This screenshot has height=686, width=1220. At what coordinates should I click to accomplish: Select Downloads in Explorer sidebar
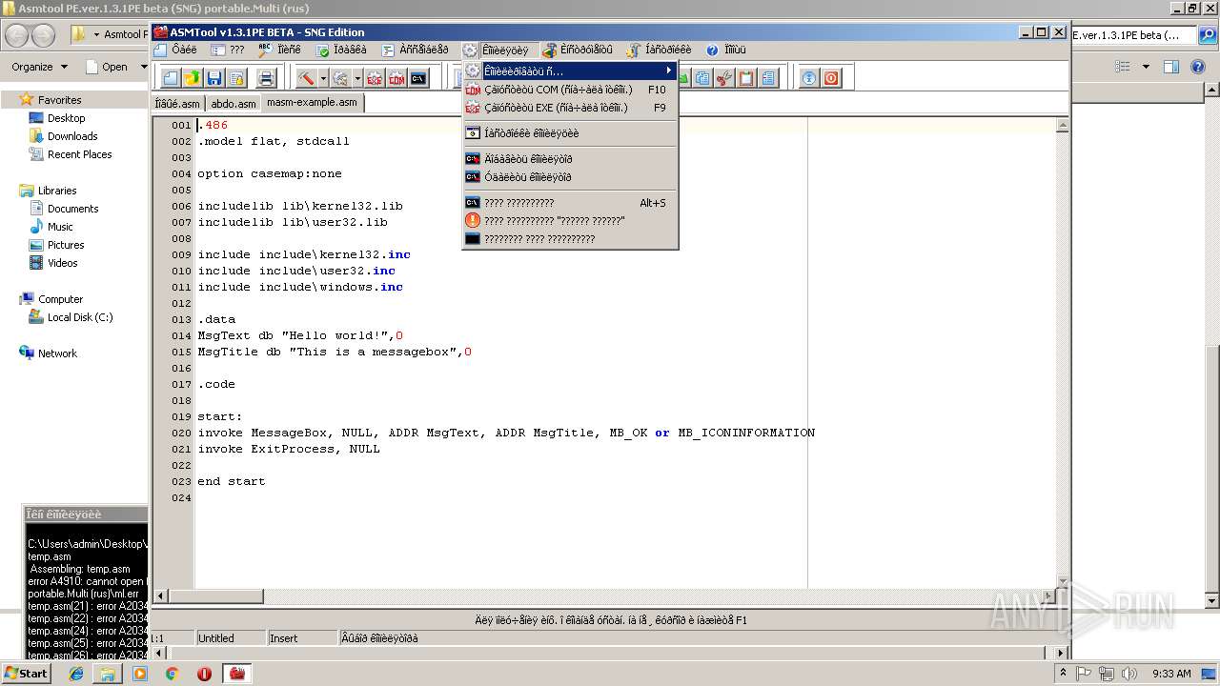(x=72, y=136)
